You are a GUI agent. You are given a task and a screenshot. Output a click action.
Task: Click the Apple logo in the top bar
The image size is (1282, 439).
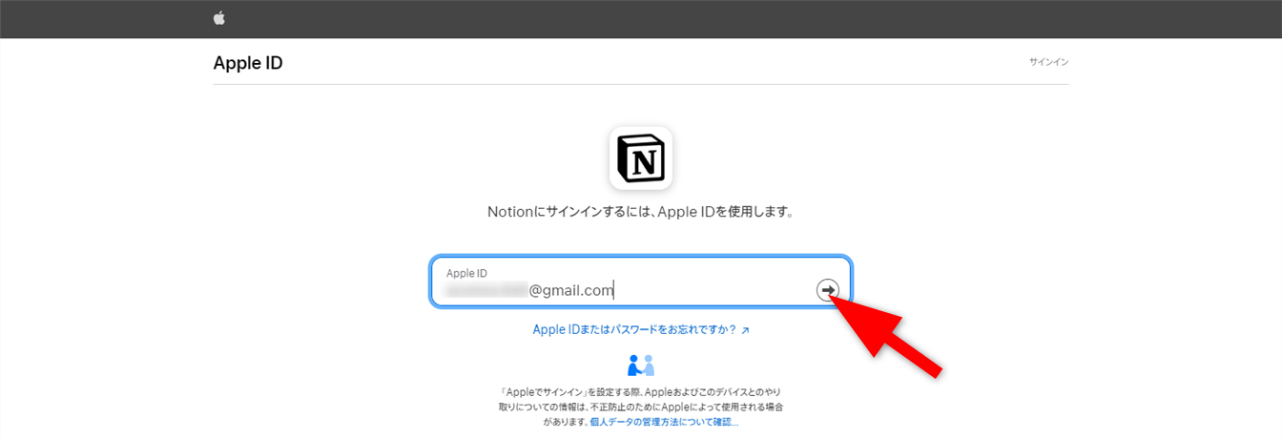219,18
